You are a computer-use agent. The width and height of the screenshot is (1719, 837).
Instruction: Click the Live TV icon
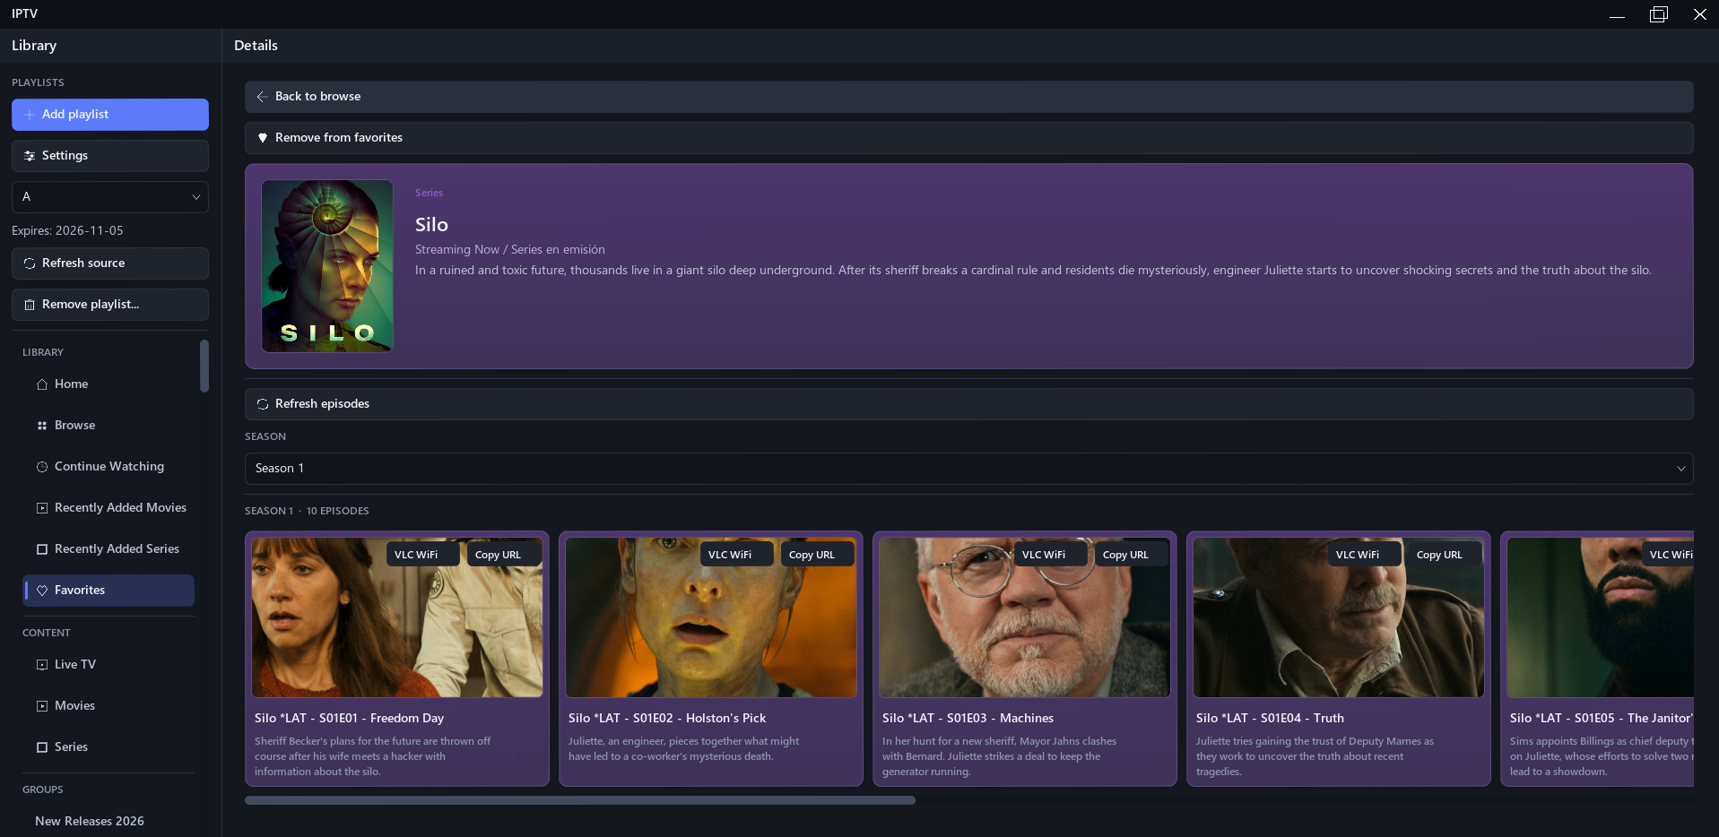pos(42,665)
